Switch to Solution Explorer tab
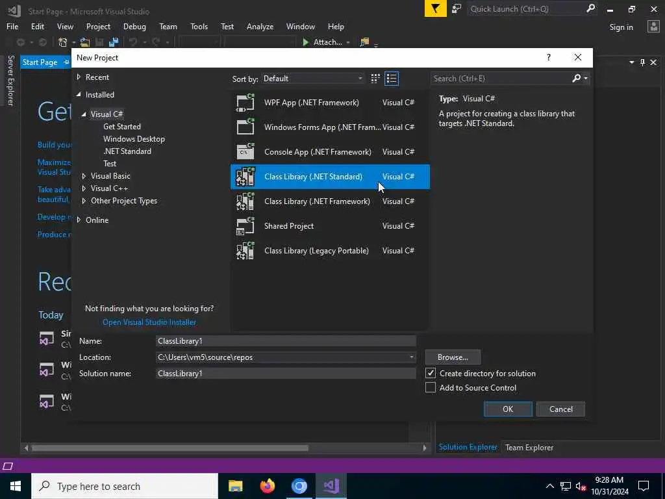665x499 pixels. point(468,447)
